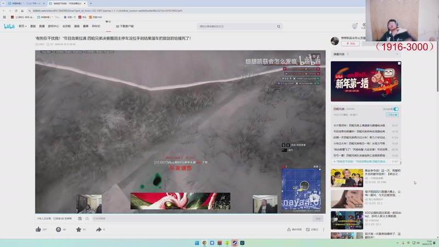Give coins using the coin icon
Screen dimensions: 439x247
tap(58, 229)
